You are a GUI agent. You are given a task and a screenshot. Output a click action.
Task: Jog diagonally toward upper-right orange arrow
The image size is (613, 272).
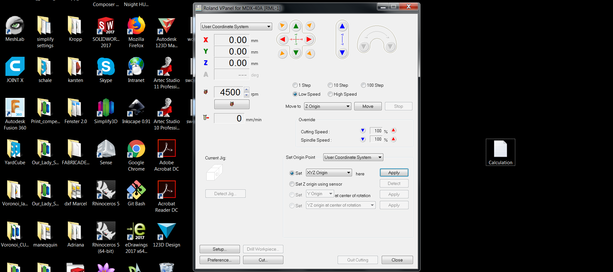(x=309, y=26)
